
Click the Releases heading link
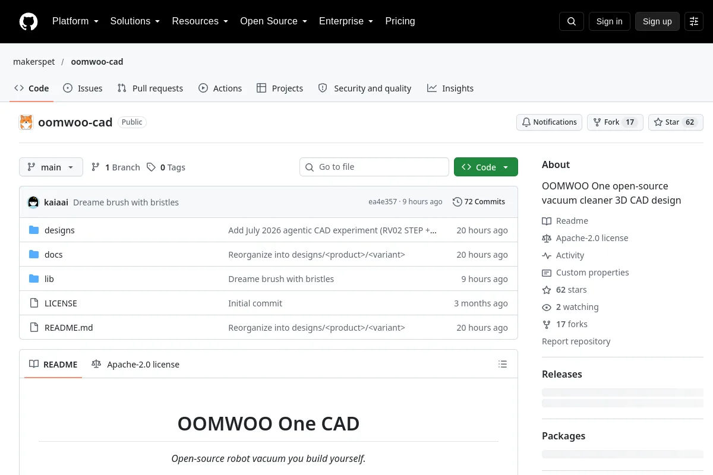point(561,374)
